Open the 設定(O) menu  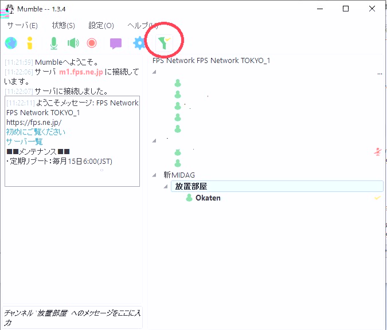coord(101,25)
